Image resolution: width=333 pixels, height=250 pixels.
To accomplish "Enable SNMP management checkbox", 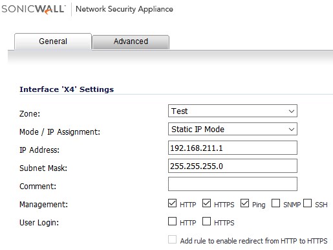I will [x=275, y=203].
